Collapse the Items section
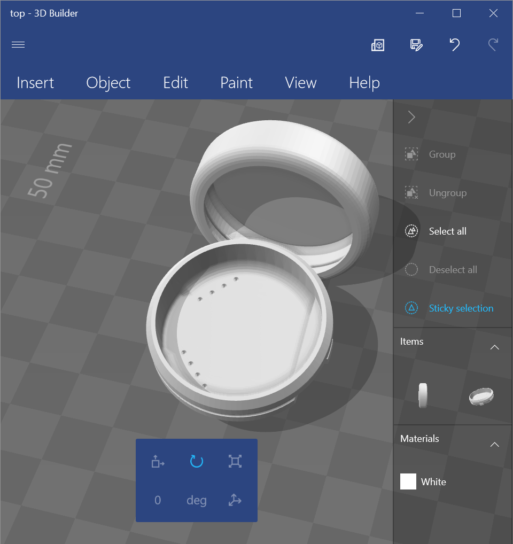 pyautogui.click(x=495, y=347)
